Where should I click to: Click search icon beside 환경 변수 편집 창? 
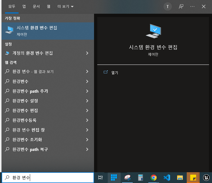(x=7, y=130)
